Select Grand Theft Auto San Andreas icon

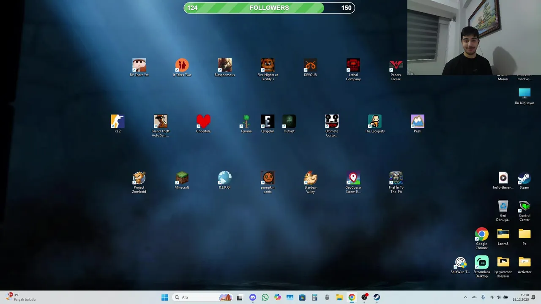(x=161, y=126)
